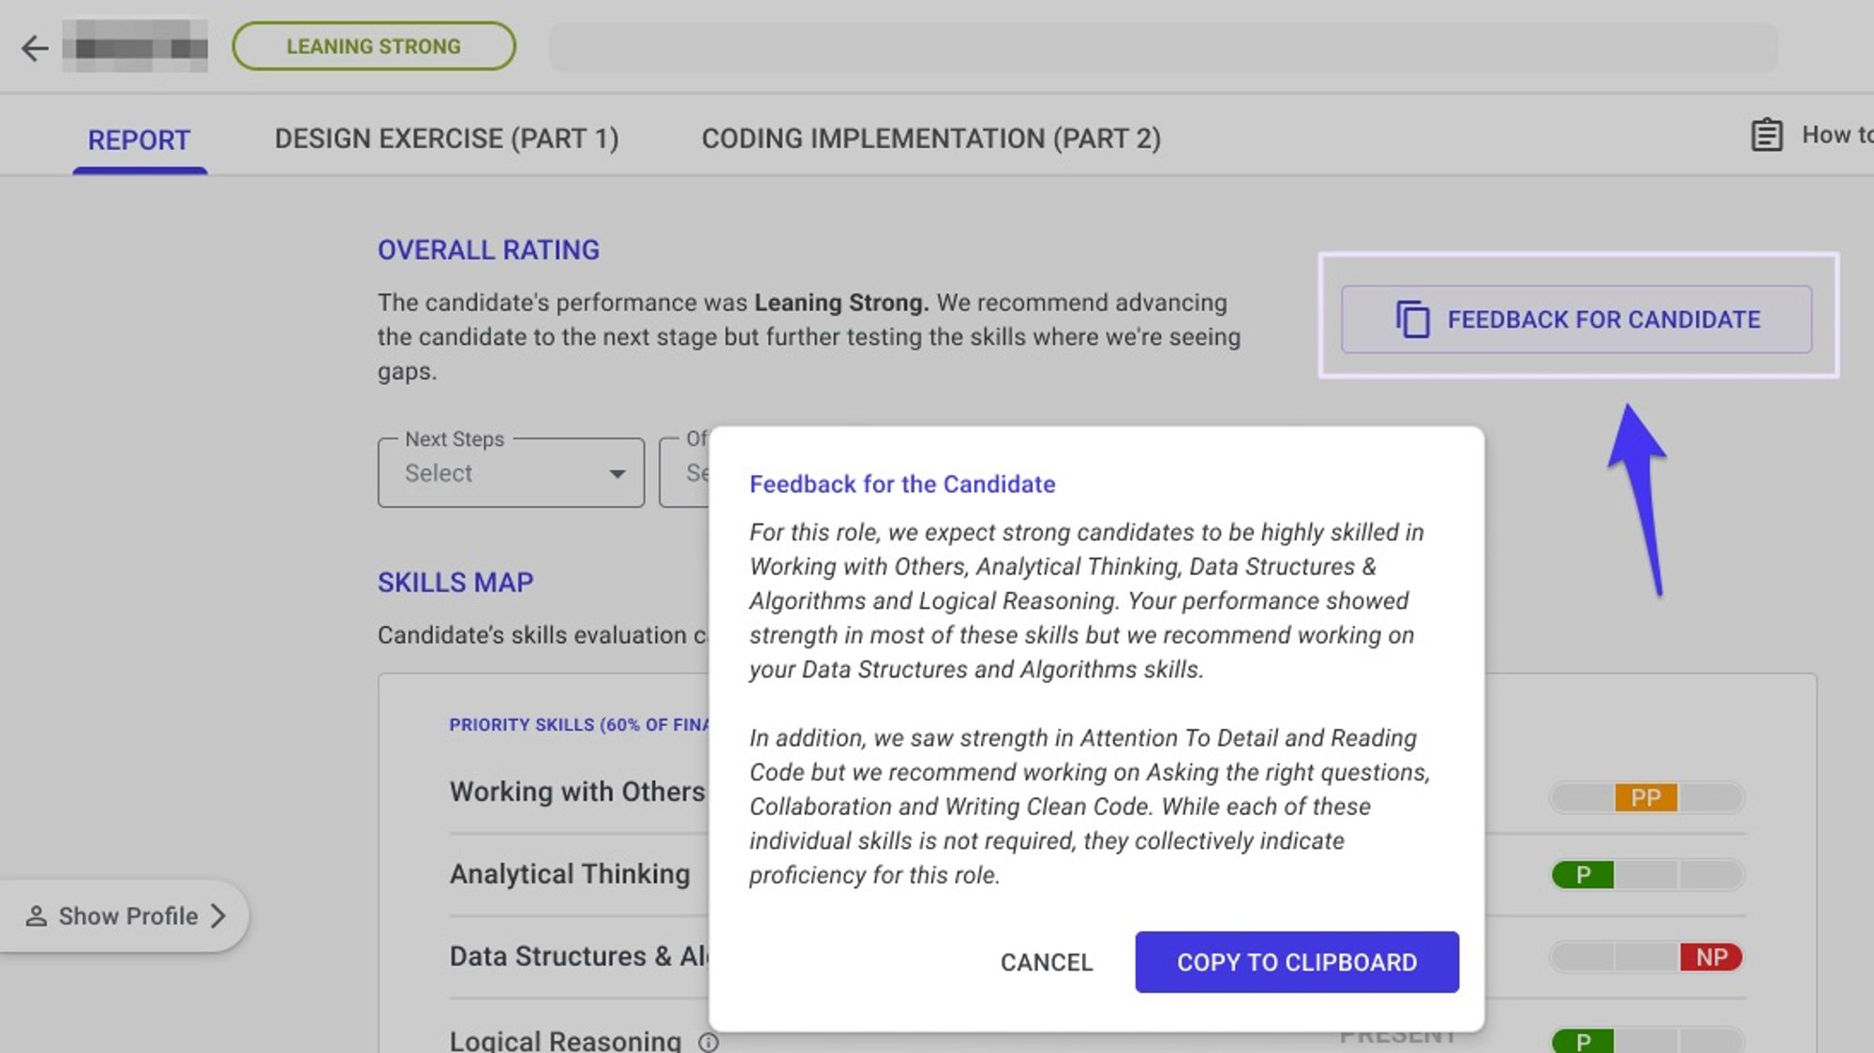The width and height of the screenshot is (1874, 1053).
Task: Click the clipboard copy icon in dialog
Action: [1298, 961]
